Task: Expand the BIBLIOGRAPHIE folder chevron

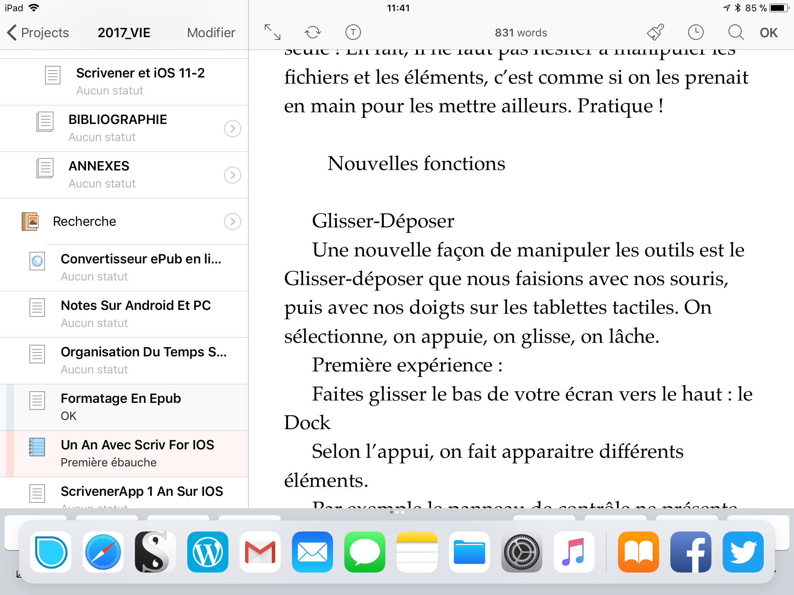Action: 232,128
